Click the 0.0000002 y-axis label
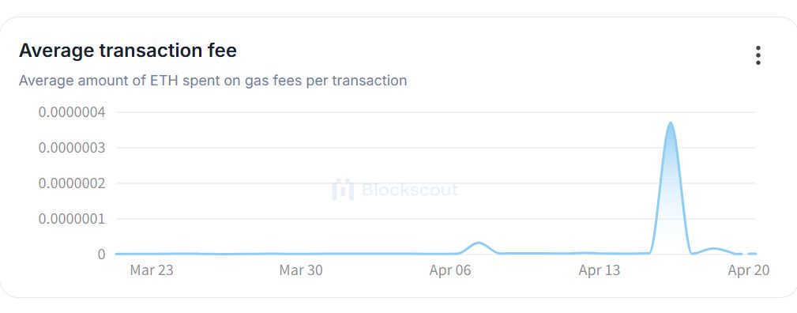 tap(72, 183)
